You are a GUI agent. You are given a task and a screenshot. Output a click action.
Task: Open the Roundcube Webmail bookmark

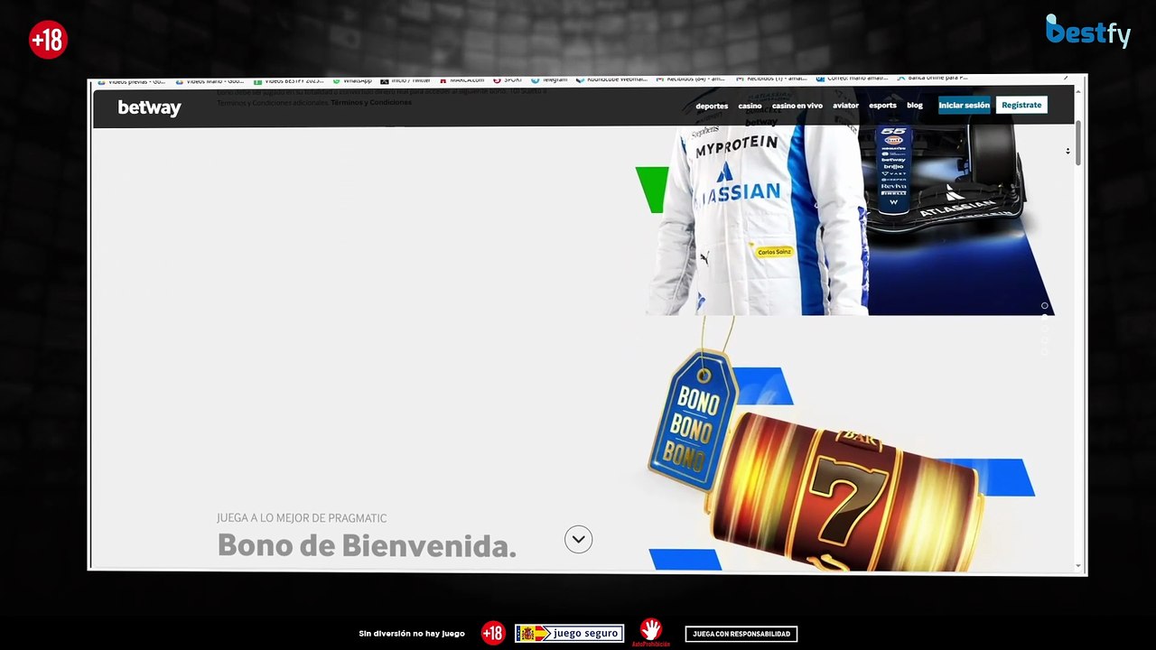[611, 80]
